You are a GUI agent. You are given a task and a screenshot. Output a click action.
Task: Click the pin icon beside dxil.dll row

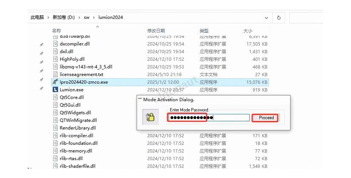42,54
